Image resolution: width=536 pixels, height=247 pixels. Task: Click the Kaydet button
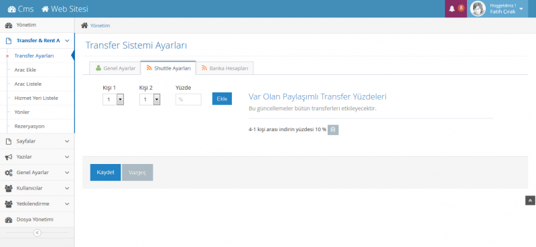(105, 172)
